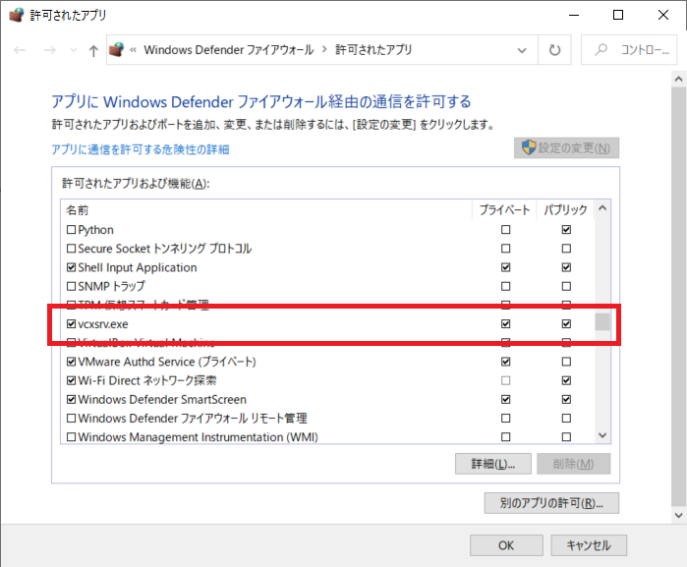Screen dimensions: 687x567
Task: Open the アプリに通信を許可する危険性の詳細 link
Action: pyautogui.click(x=141, y=149)
